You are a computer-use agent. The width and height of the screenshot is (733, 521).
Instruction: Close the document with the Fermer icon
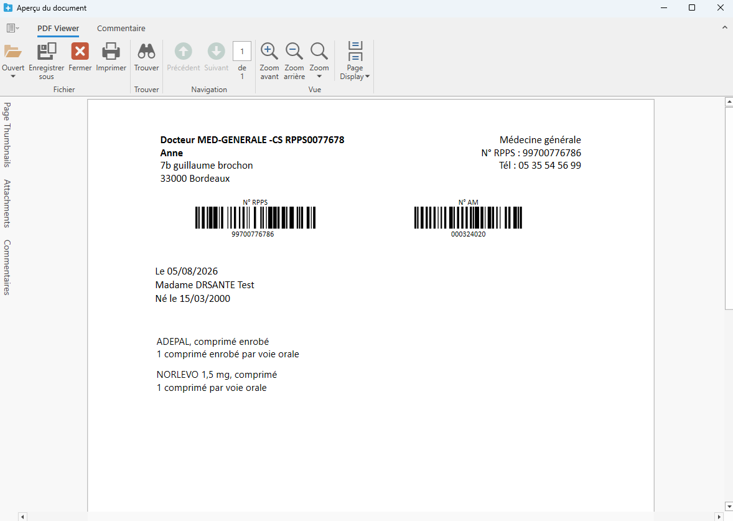(x=80, y=52)
